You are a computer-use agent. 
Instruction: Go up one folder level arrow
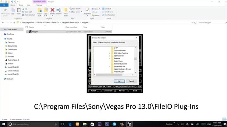click(14, 23)
